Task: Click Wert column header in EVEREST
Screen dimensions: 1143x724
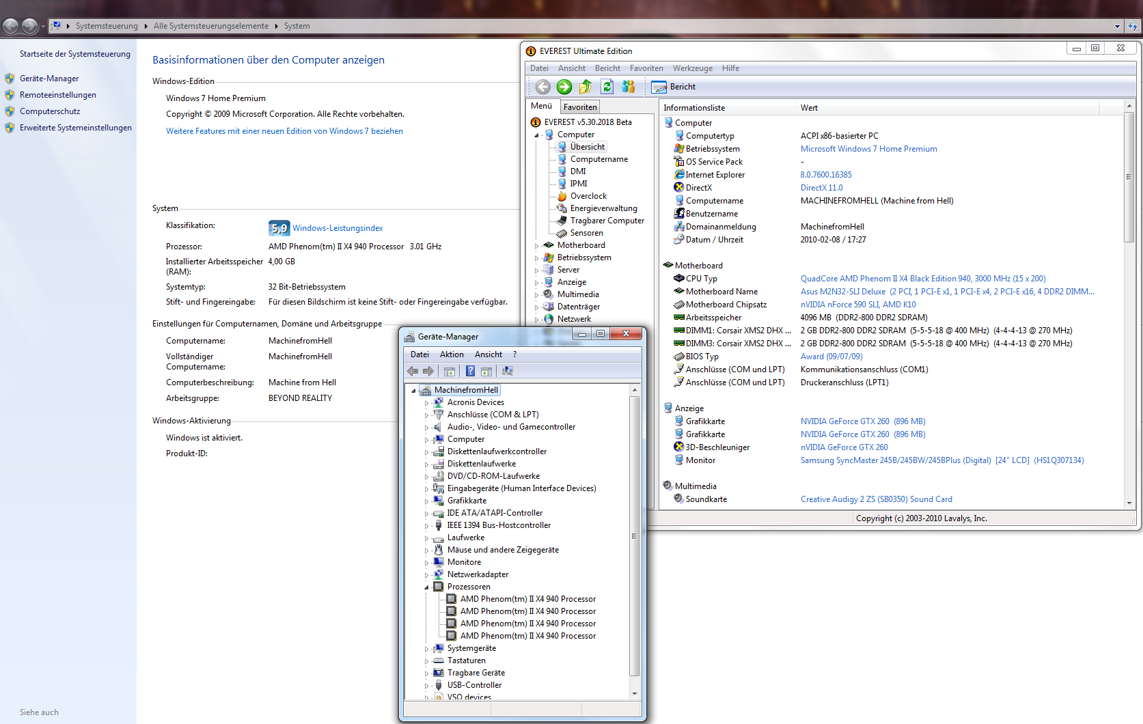Action: click(x=948, y=108)
